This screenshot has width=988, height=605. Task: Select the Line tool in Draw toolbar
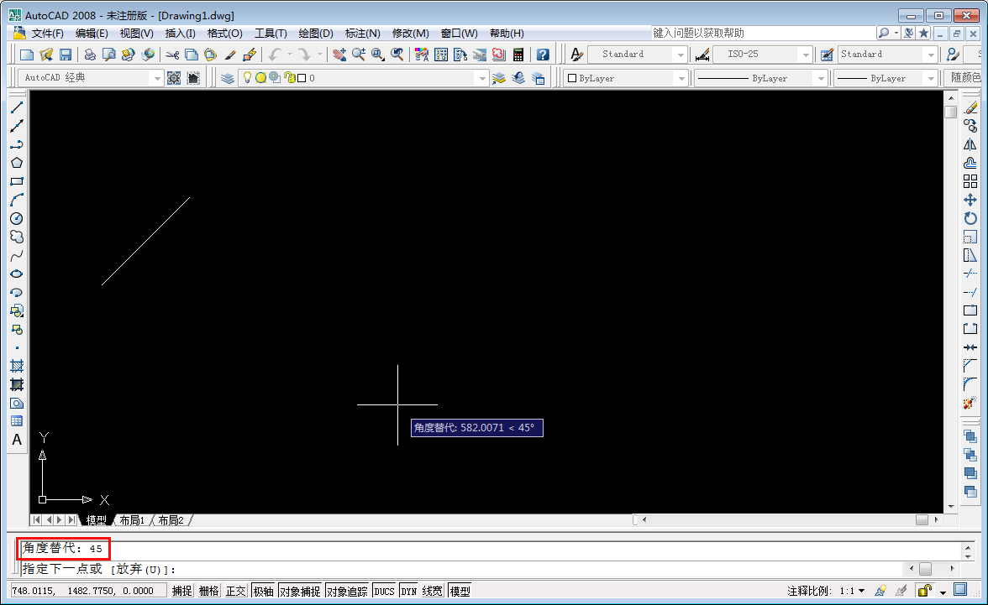pos(17,107)
